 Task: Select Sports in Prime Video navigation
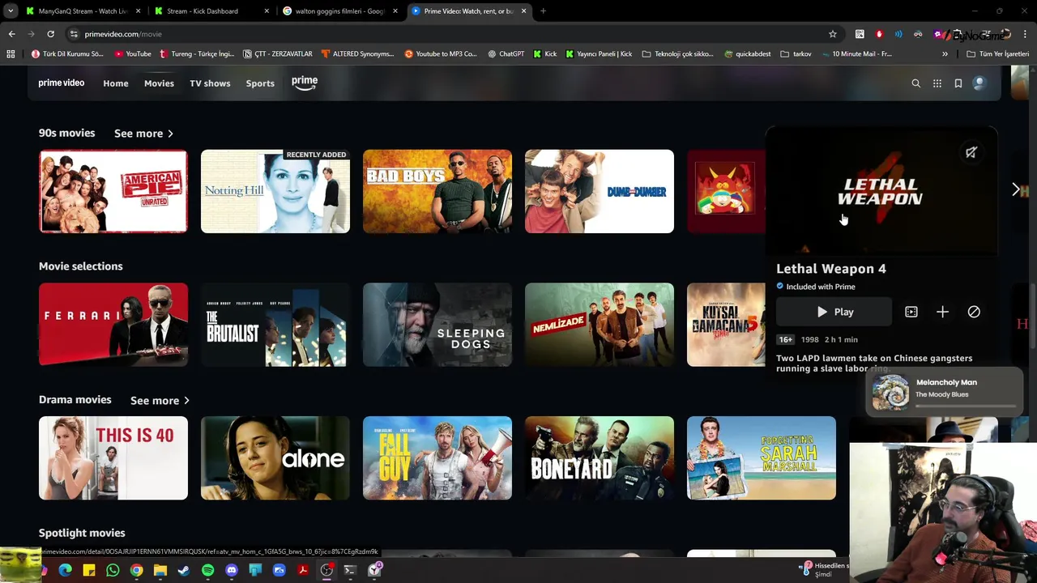coord(260,83)
